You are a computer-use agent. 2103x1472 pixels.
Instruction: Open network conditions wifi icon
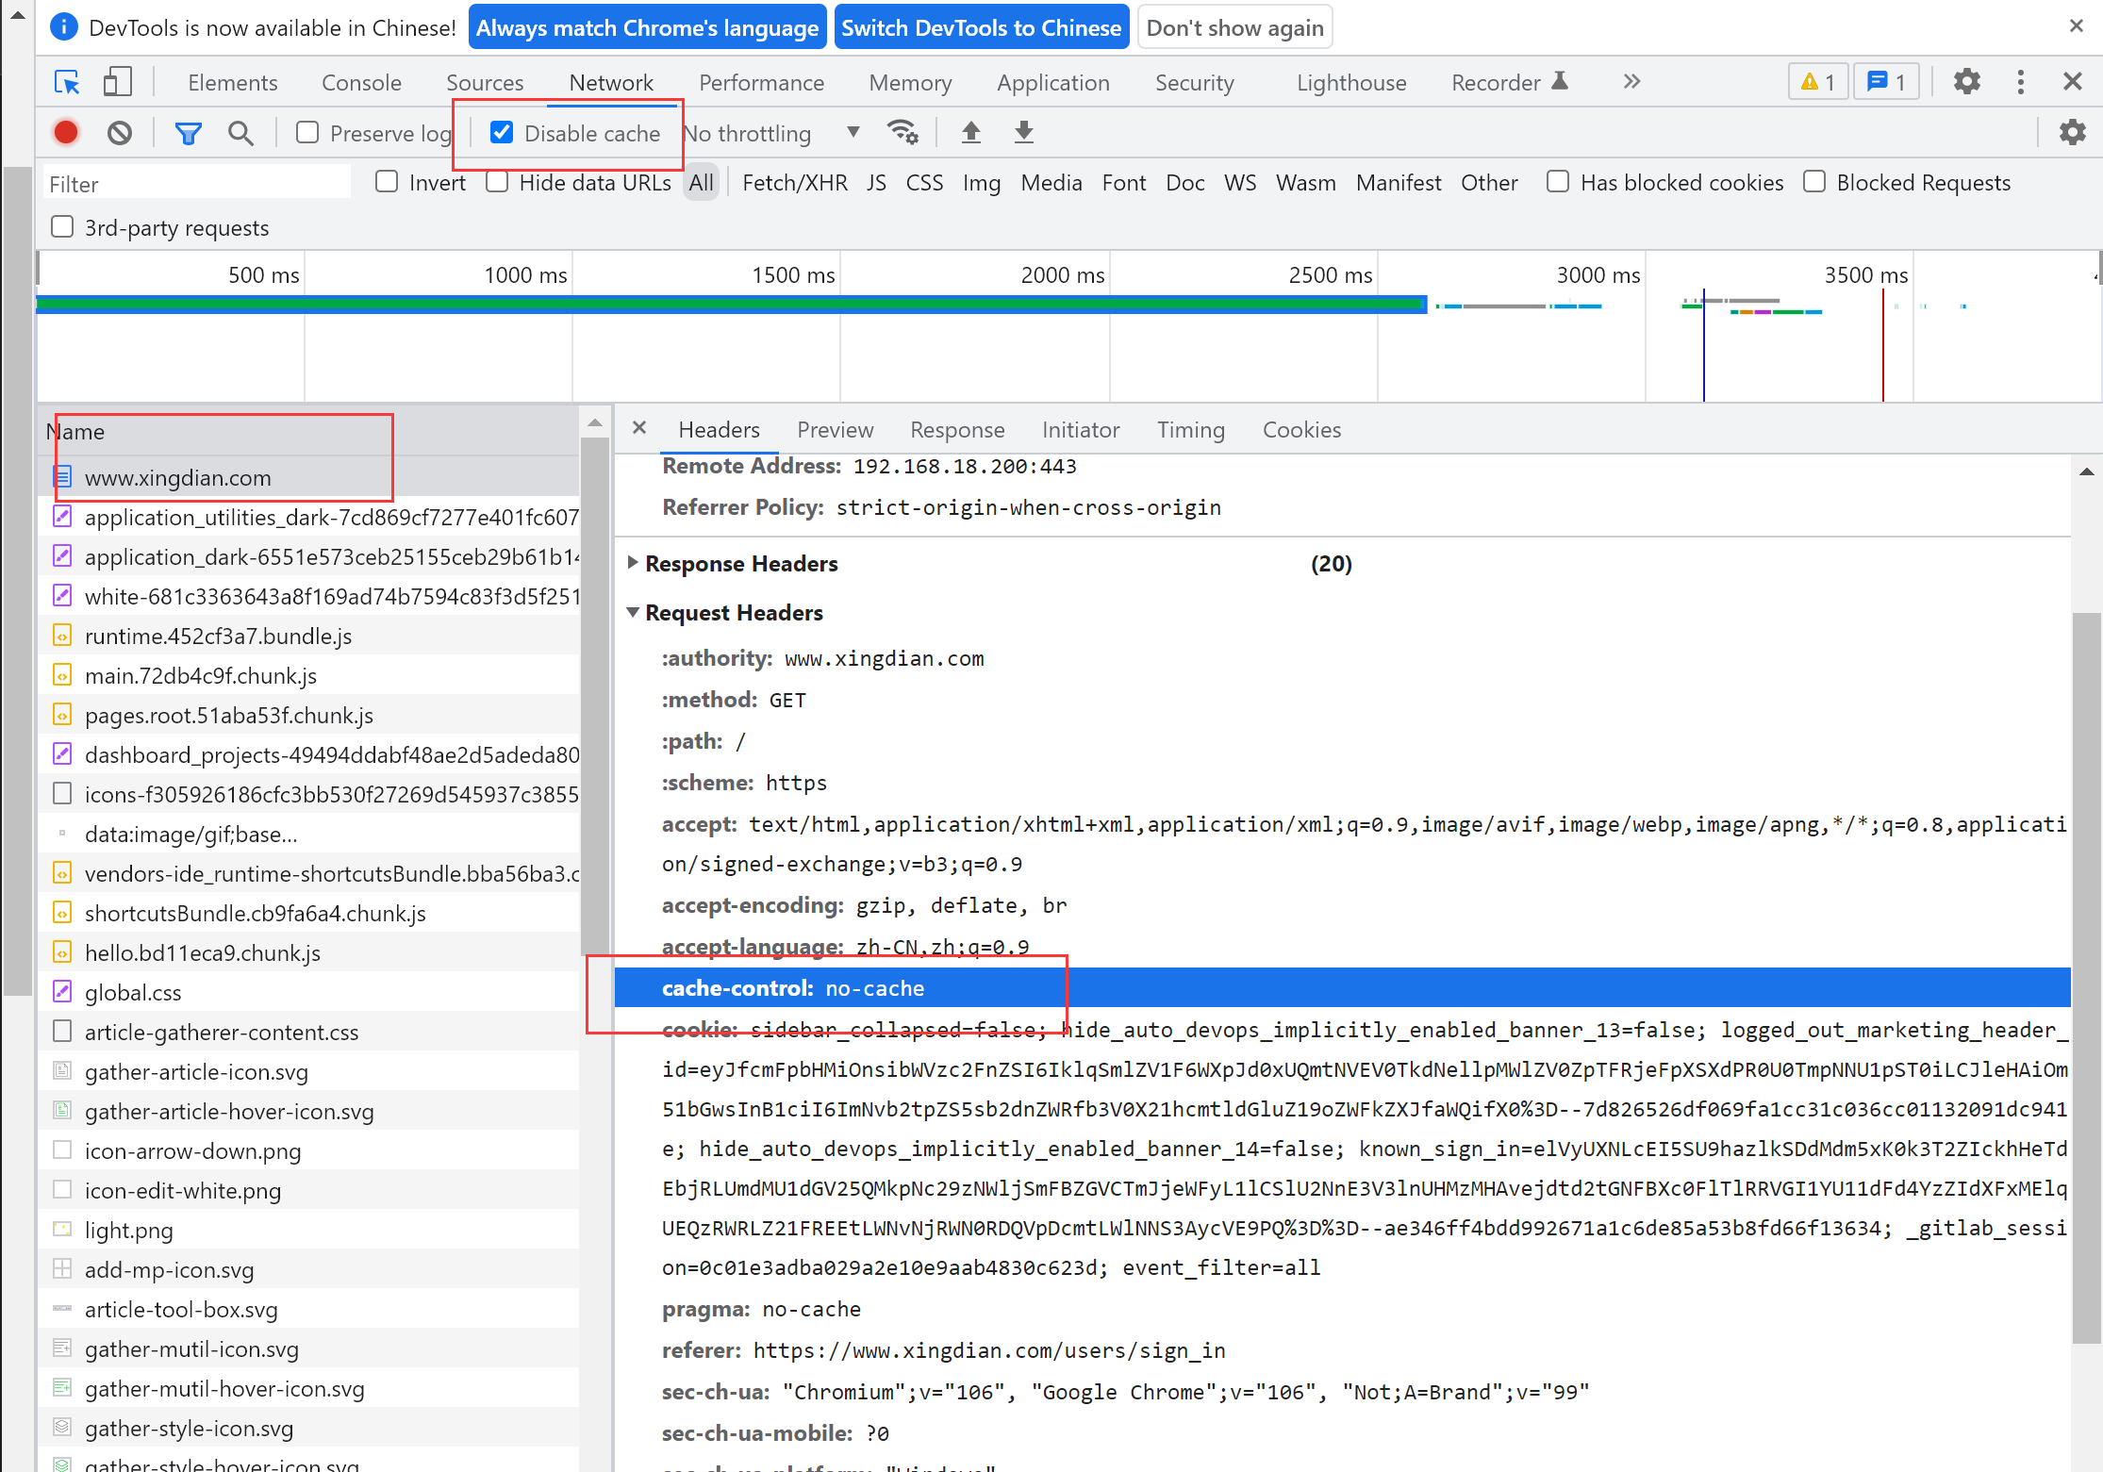click(x=902, y=133)
